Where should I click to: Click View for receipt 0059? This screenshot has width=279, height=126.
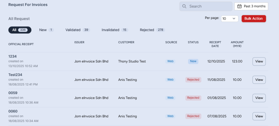(259, 98)
